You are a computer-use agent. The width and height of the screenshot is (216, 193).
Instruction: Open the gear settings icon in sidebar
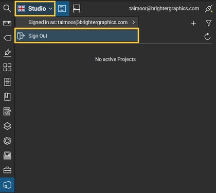pyautogui.click(x=7, y=141)
